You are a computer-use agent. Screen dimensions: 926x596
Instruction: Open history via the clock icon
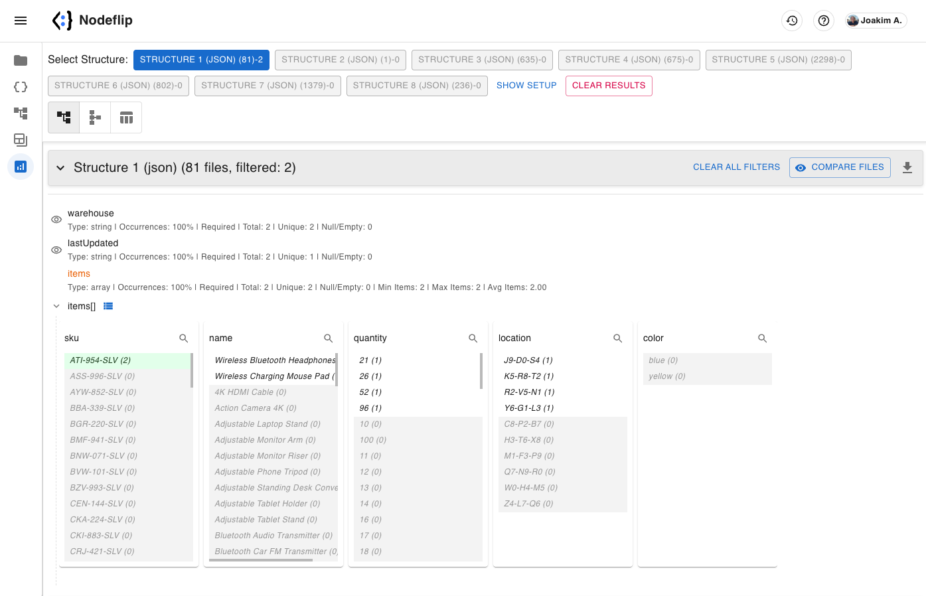pyautogui.click(x=791, y=21)
